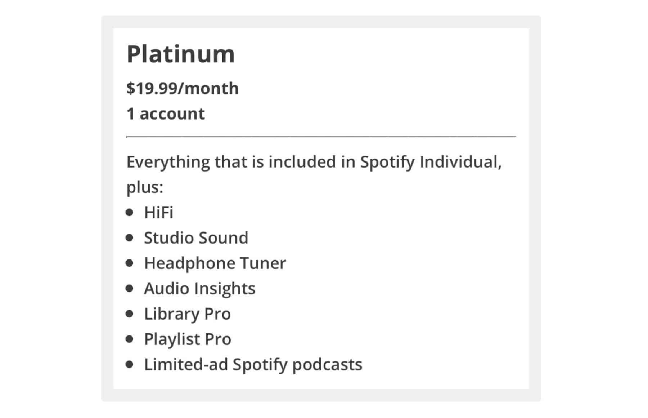Select the HiFi feature text
The height and width of the screenshot is (418, 648).
158,212
